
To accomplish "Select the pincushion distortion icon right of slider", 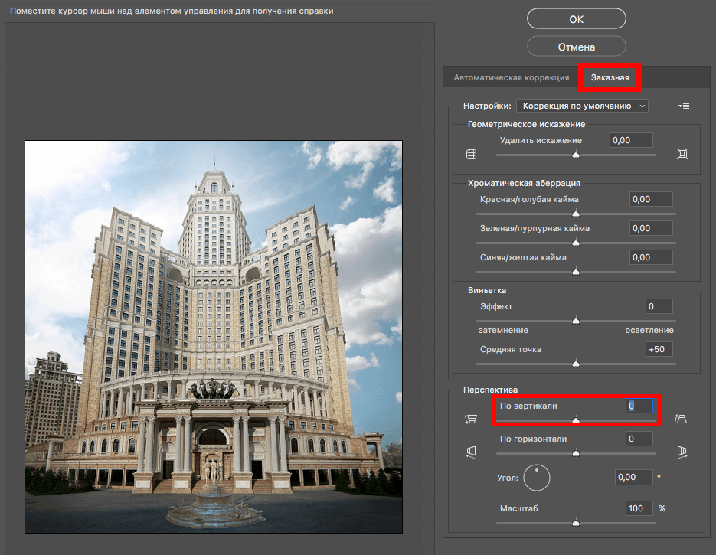I will coord(680,153).
